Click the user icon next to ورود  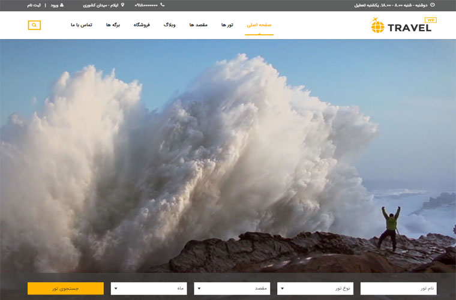61,5
